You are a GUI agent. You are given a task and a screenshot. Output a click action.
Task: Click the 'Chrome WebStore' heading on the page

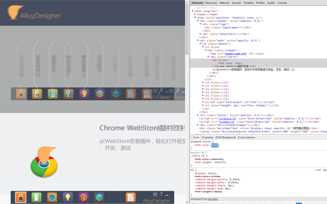(x=142, y=128)
